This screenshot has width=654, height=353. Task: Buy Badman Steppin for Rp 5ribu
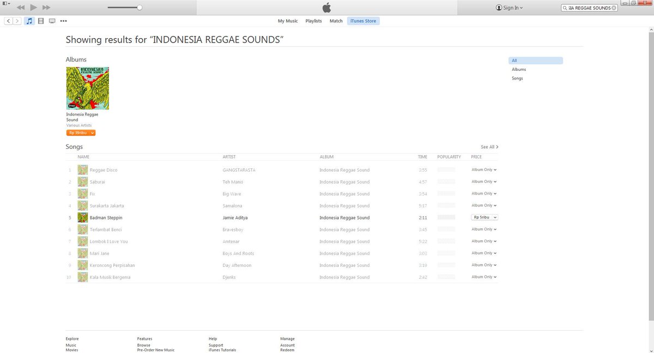coord(483,217)
